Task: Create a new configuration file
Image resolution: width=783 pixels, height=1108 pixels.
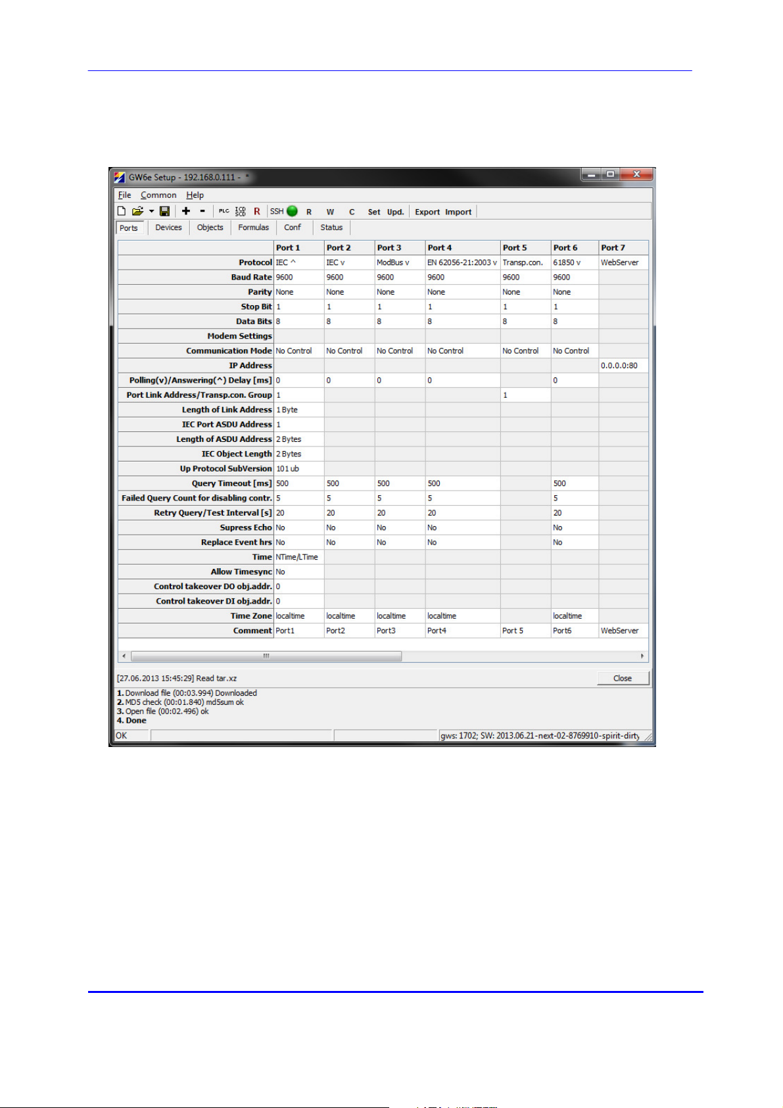Action: [x=122, y=211]
